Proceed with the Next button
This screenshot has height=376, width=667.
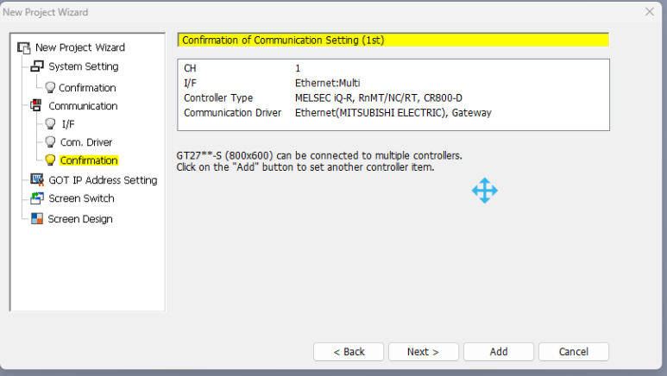click(x=424, y=352)
